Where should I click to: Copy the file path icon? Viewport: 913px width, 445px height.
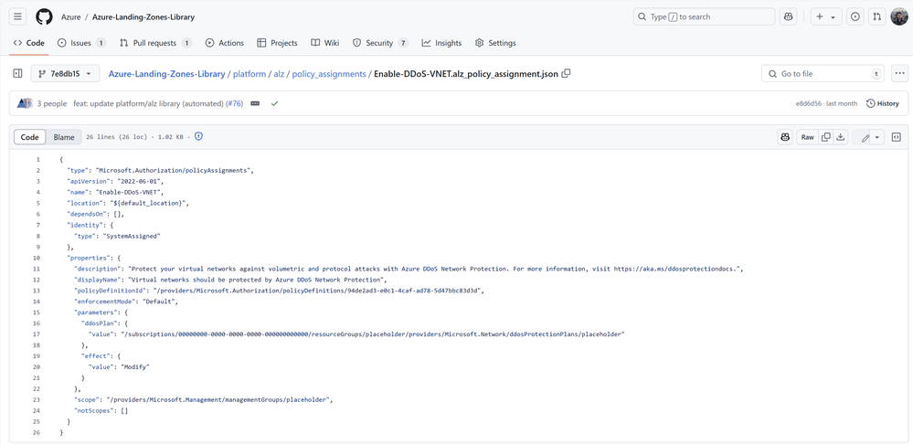(x=566, y=73)
